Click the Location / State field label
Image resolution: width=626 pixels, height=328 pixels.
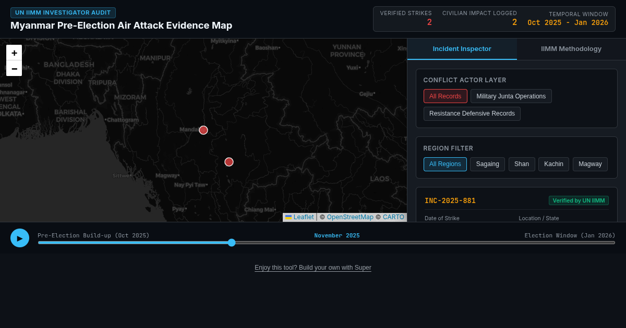(539, 218)
